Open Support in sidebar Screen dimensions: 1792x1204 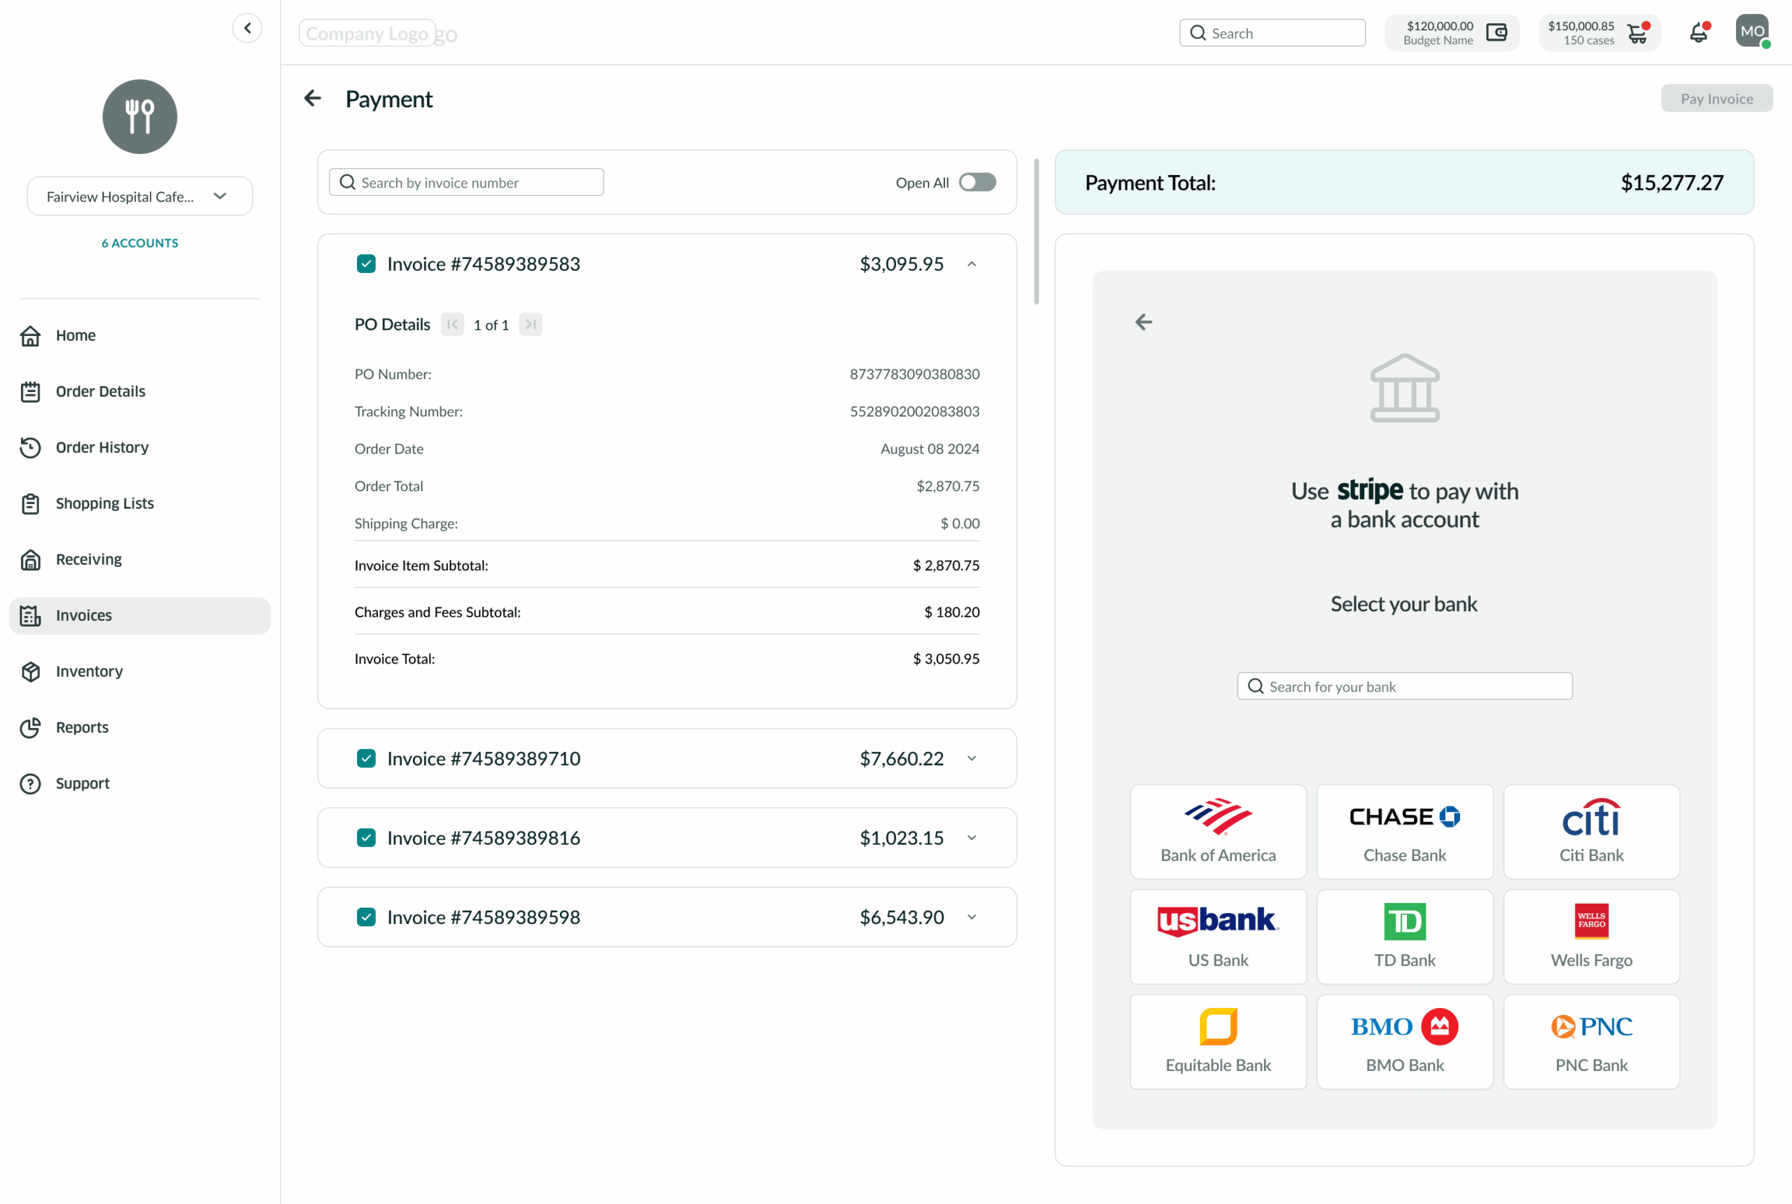pyautogui.click(x=140, y=784)
